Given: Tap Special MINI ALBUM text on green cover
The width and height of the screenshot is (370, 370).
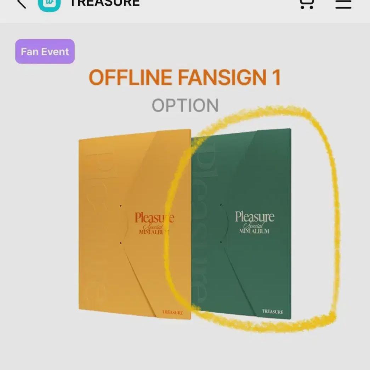Looking at the screenshot, I should 254,228.
